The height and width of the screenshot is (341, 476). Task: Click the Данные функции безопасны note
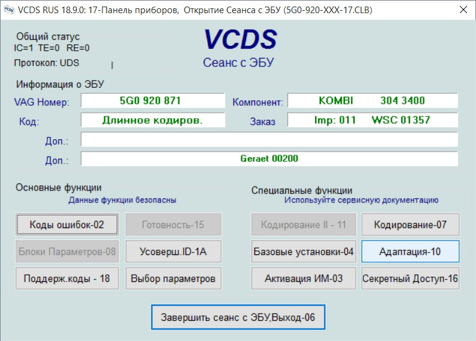tap(122, 200)
